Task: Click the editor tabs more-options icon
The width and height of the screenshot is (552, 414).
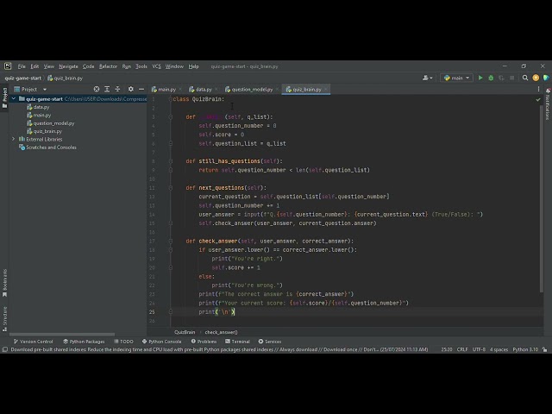Action: [x=538, y=89]
